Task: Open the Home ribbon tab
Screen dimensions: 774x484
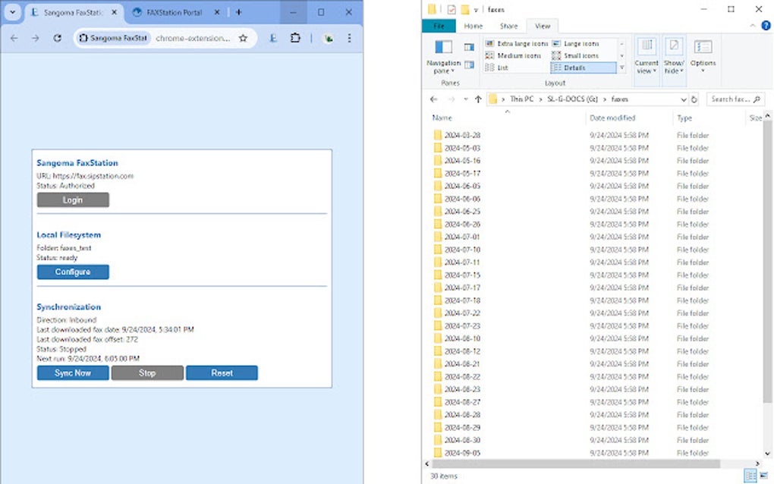Action: pyautogui.click(x=473, y=25)
